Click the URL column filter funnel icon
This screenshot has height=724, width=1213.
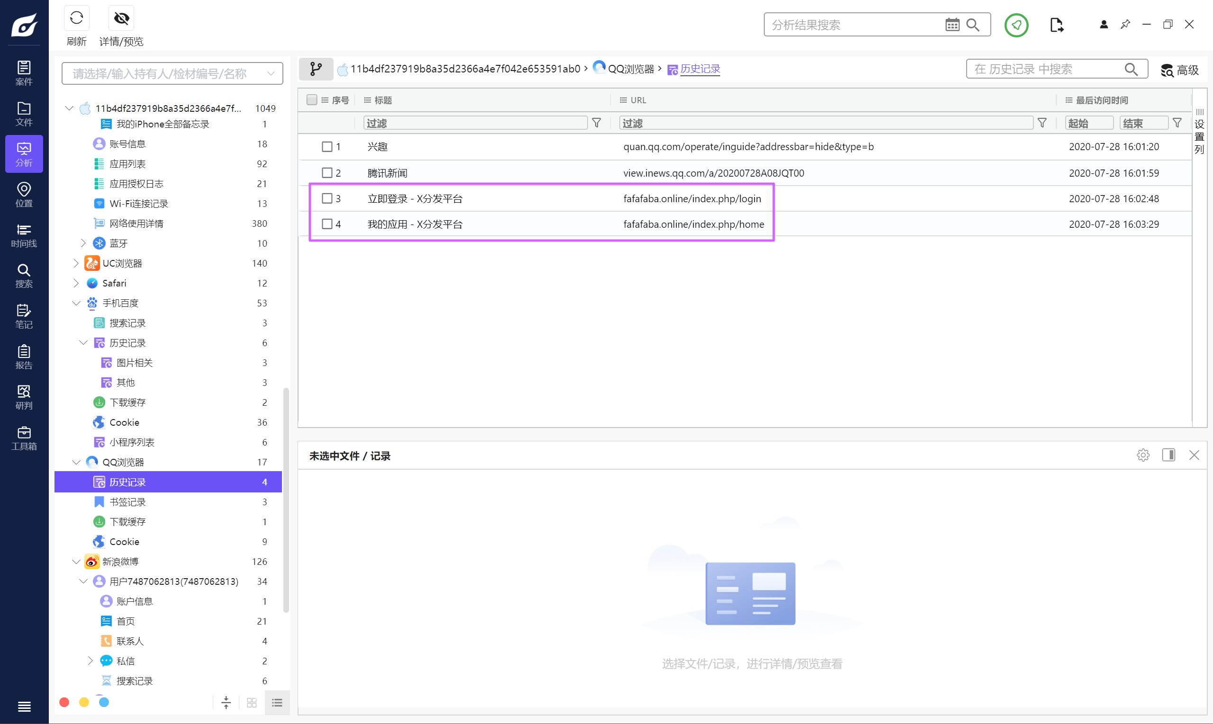point(1041,123)
